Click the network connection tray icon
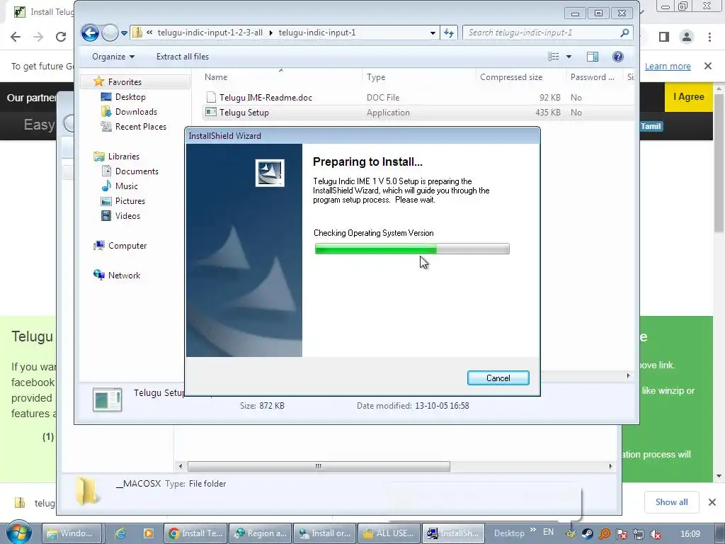The width and height of the screenshot is (725, 544). [x=639, y=534]
